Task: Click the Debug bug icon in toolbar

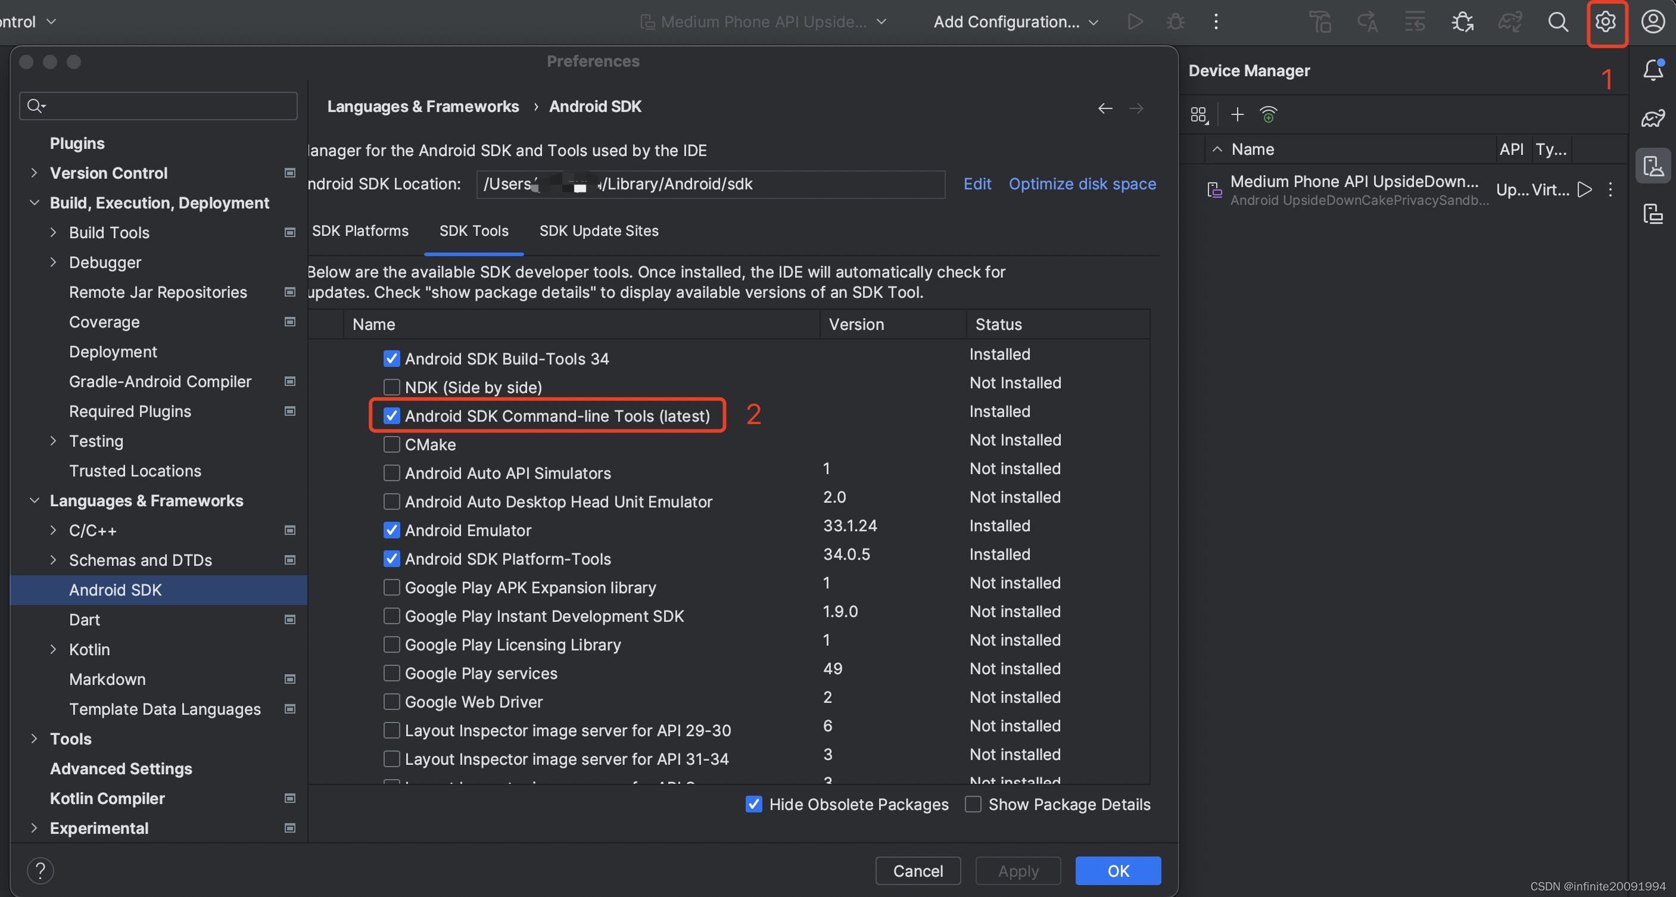Action: (1175, 21)
